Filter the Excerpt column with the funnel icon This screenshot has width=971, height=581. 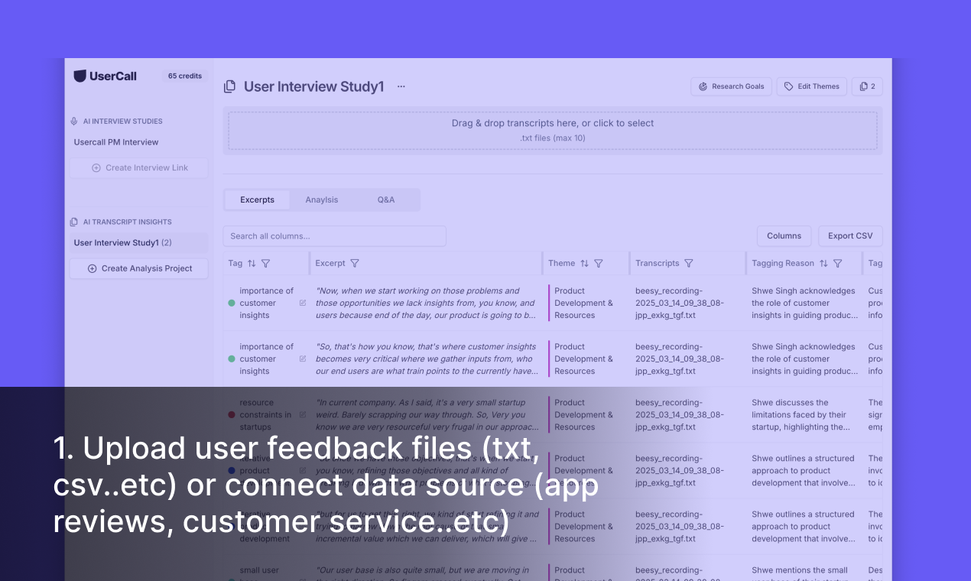click(355, 263)
